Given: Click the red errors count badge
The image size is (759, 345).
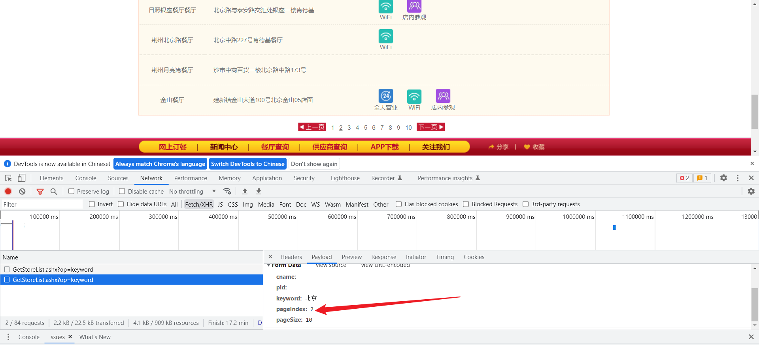Looking at the screenshot, I should pyautogui.click(x=684, y=178).
